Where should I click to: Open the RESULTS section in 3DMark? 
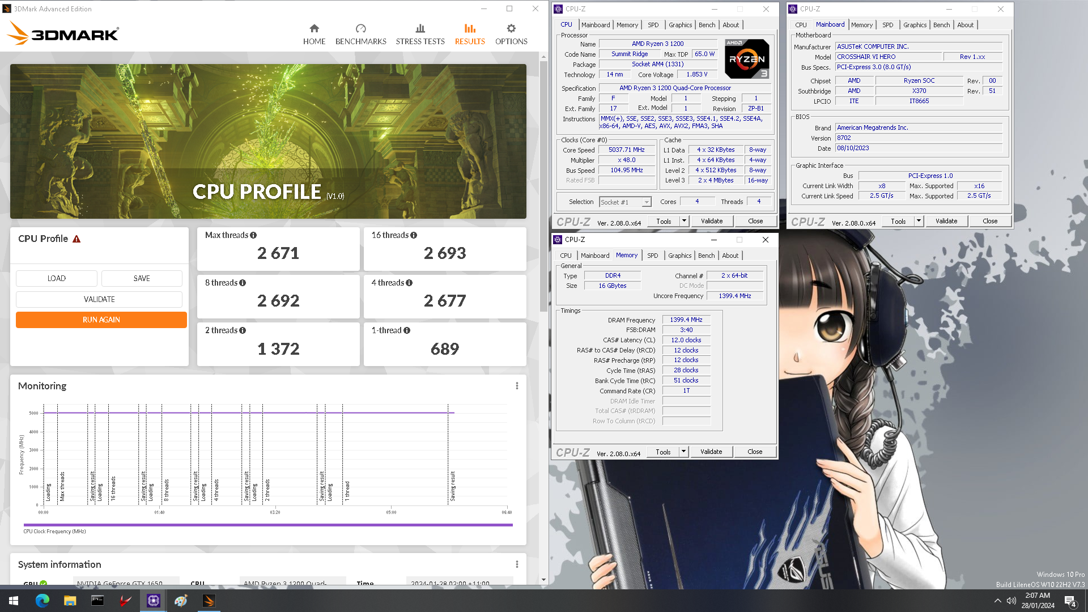tap(470, 35)
